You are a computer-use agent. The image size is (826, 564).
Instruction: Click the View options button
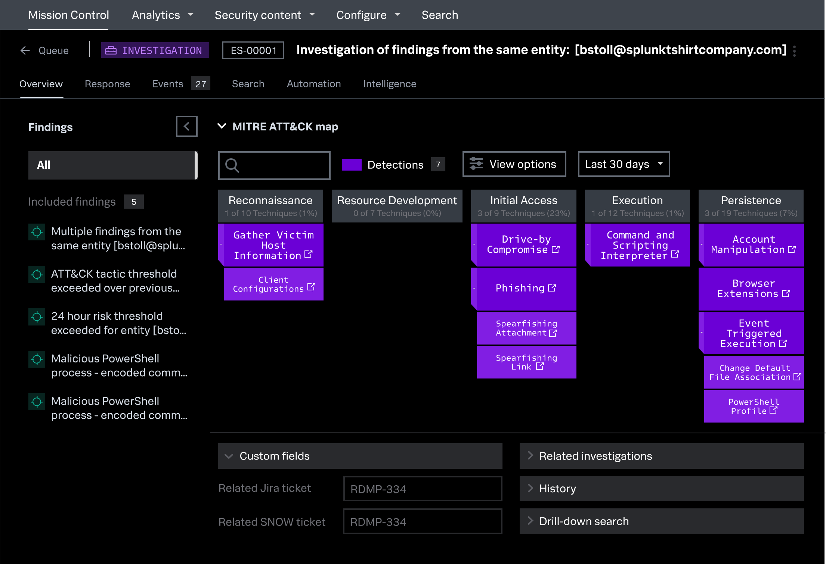tap(514, 164)
